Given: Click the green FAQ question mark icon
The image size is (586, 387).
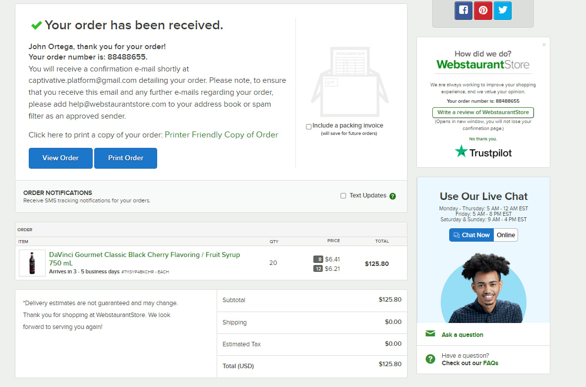Looking at the screenshot, I should [x=430, y=359].
